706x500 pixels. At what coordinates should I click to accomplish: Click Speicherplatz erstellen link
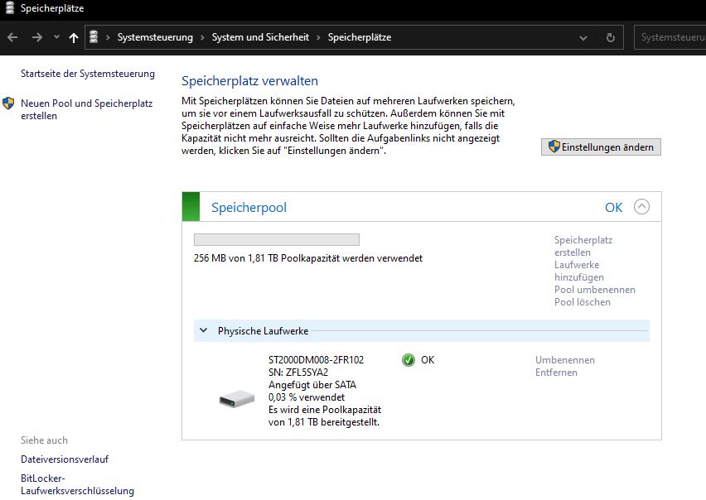[583, 246]
